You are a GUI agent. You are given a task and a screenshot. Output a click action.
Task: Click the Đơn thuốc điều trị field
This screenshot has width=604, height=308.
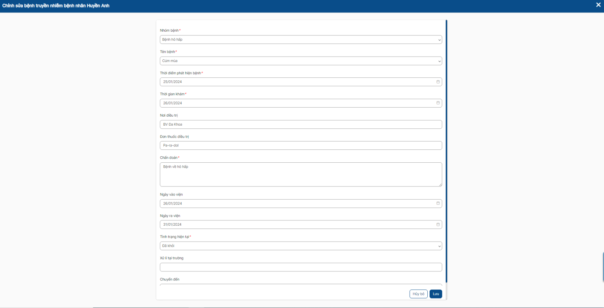pos(301,145)
